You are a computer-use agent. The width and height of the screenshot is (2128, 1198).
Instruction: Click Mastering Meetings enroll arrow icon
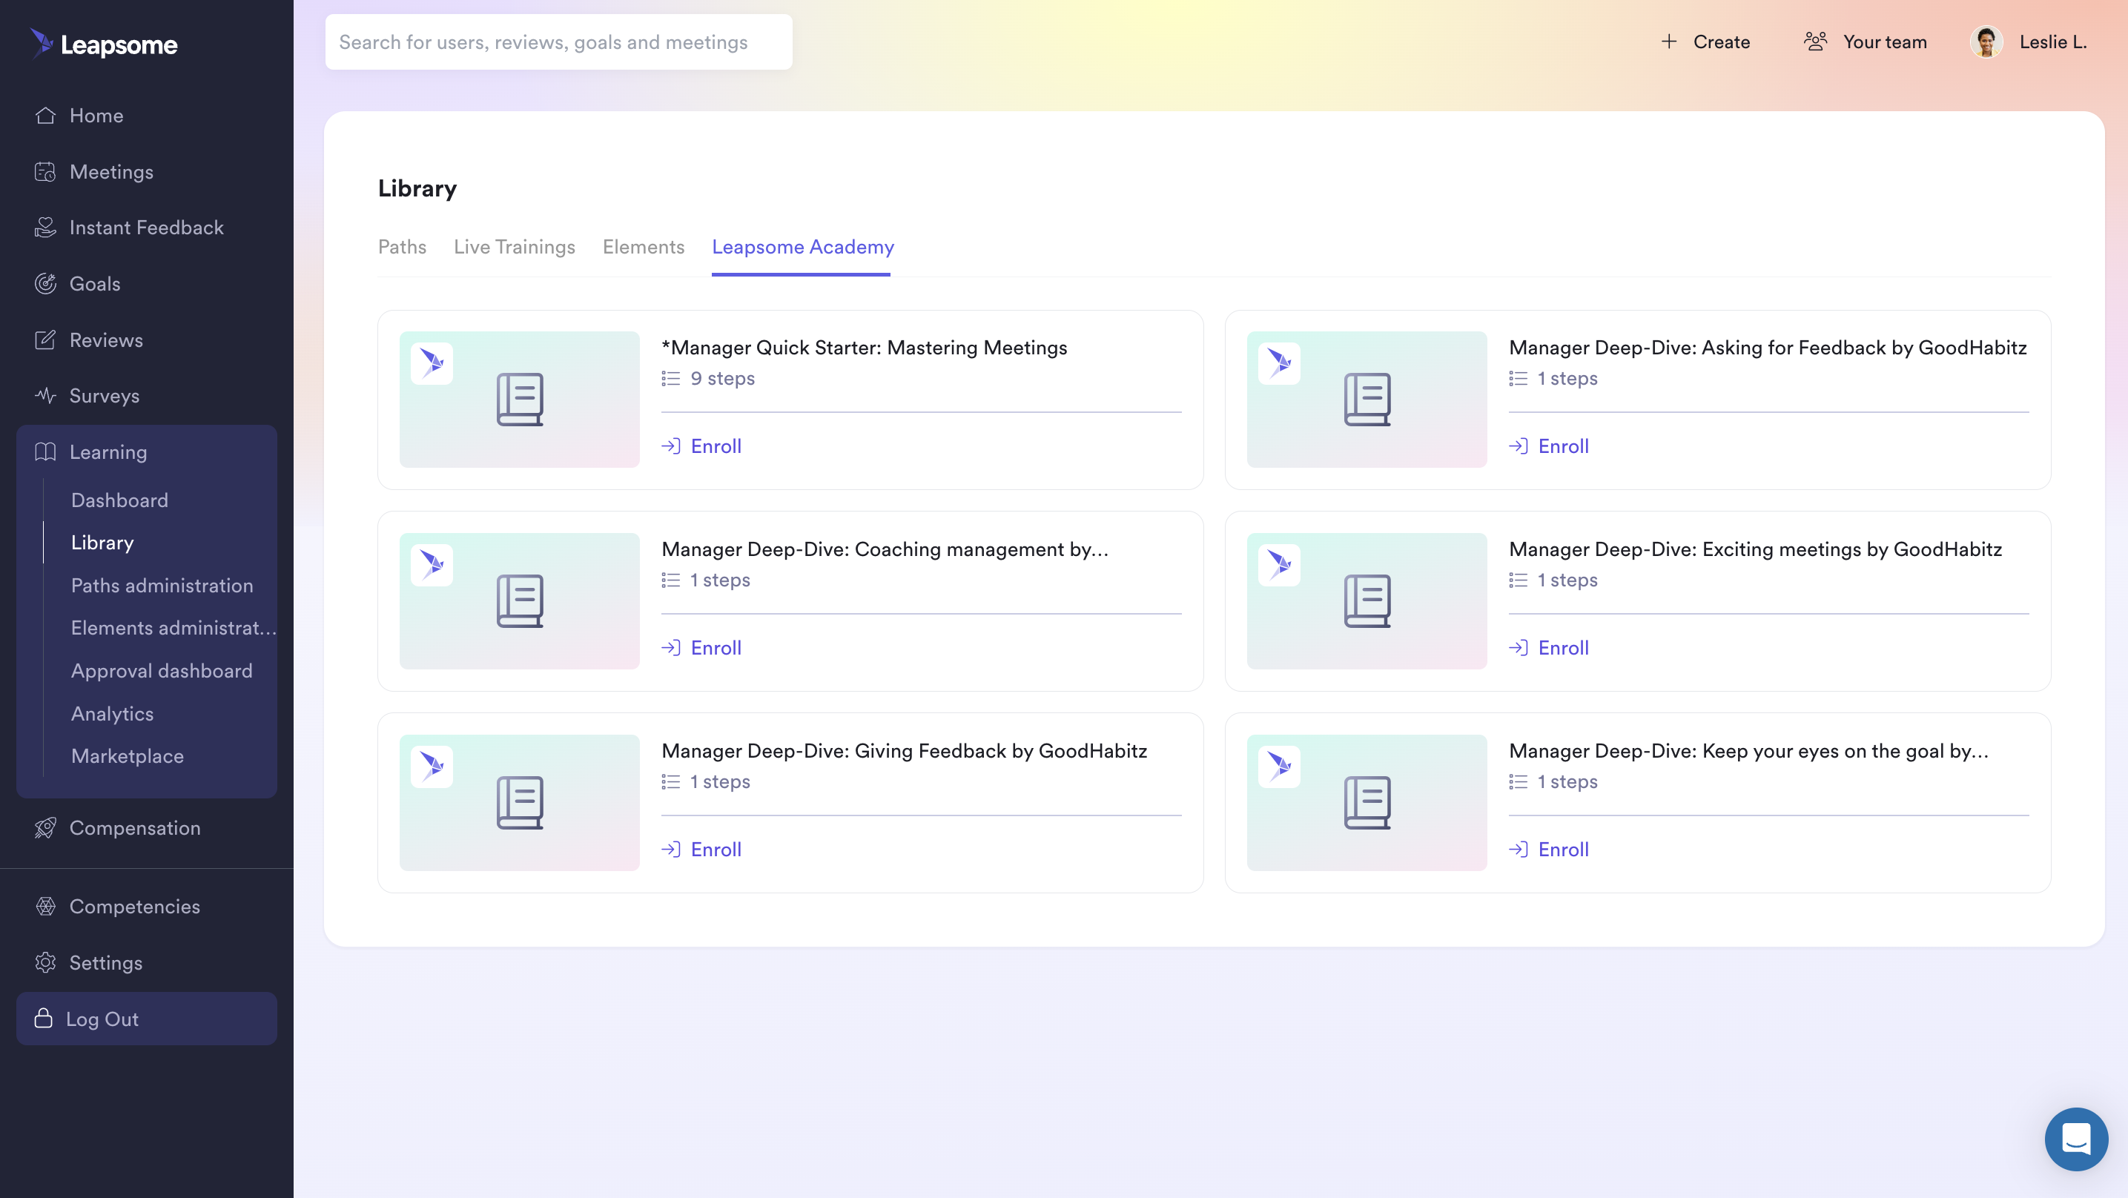point(671,446)
